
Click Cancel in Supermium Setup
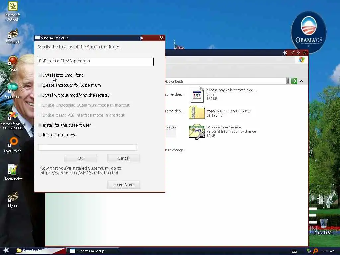point(124,158)
